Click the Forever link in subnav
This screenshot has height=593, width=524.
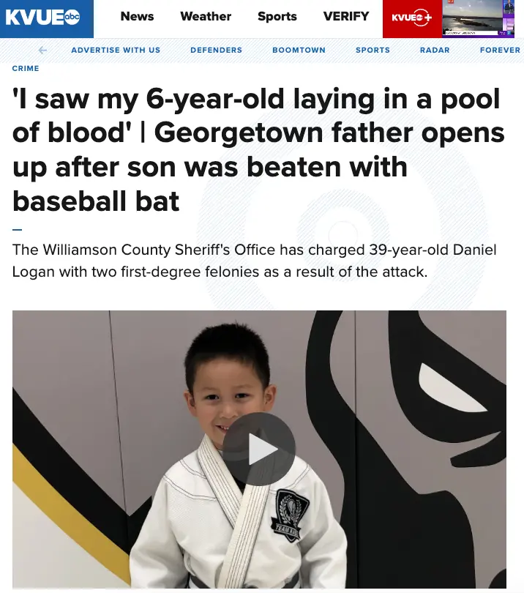click(x=500, y=50)
